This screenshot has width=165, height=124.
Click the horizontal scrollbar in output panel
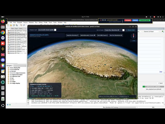pyautogui.click(x=52, y=106)
